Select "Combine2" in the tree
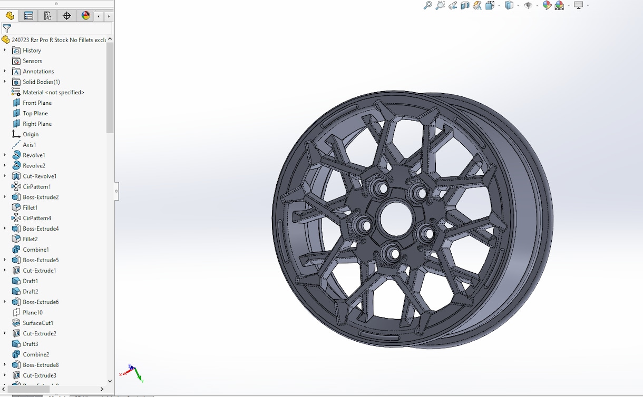Viewport: 643px width, 397px height. point(36,354)
